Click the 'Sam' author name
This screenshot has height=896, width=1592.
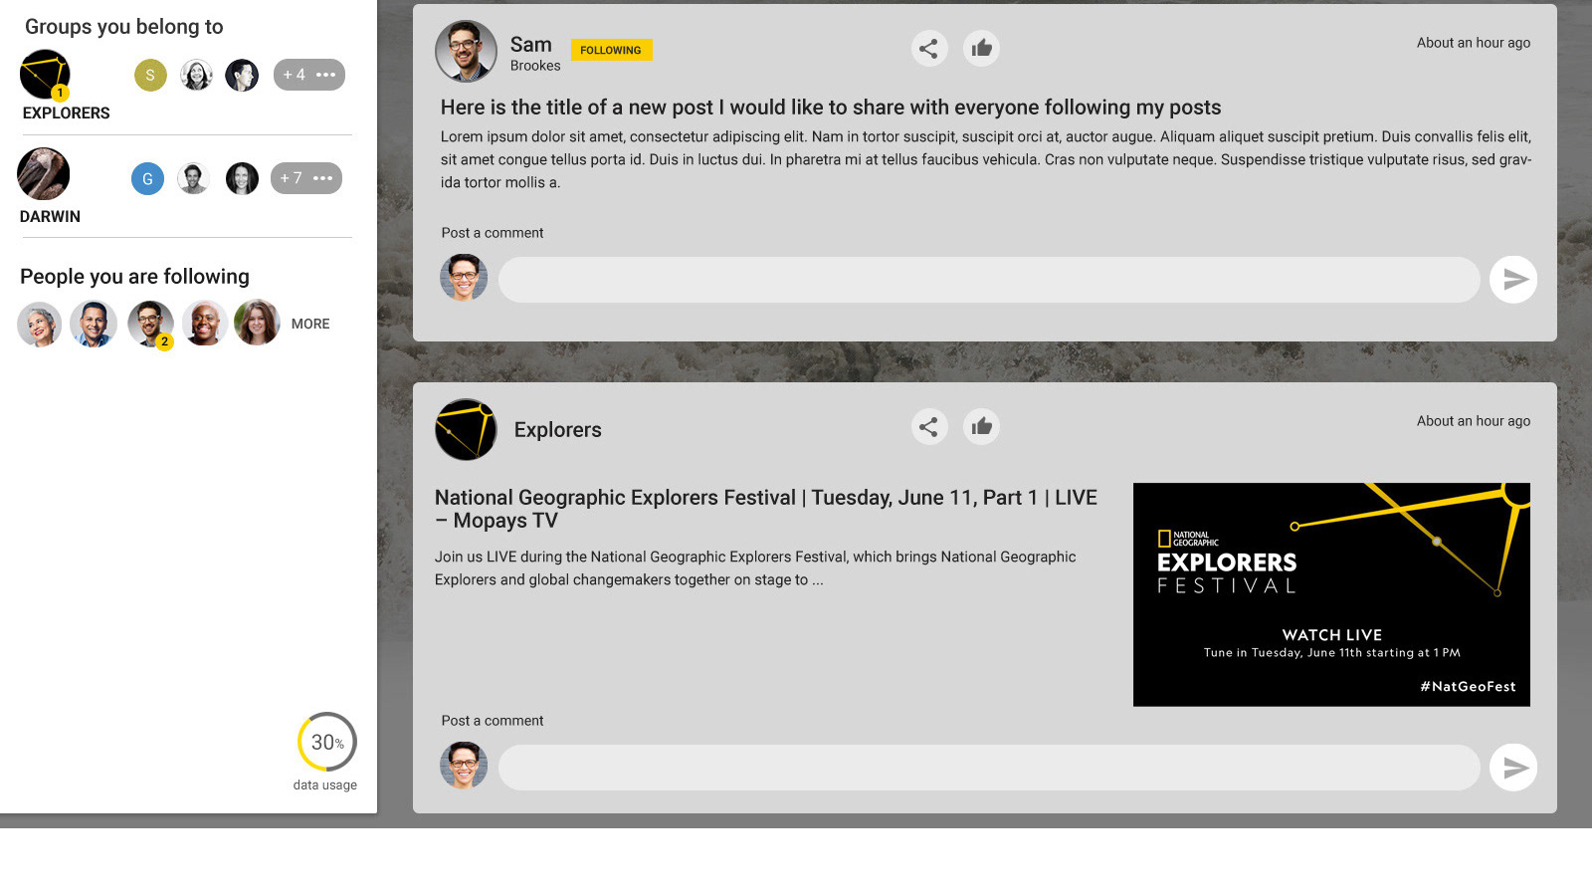click(531, 45)
